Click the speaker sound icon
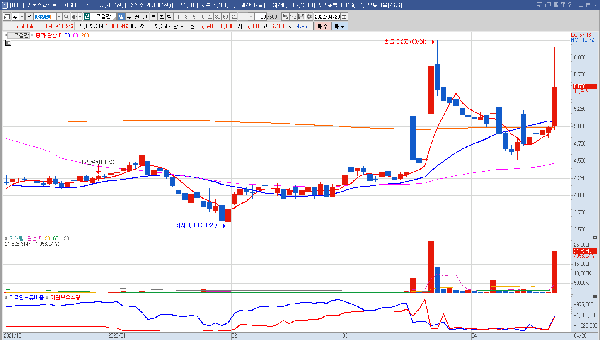 click(x=74, y=17)
